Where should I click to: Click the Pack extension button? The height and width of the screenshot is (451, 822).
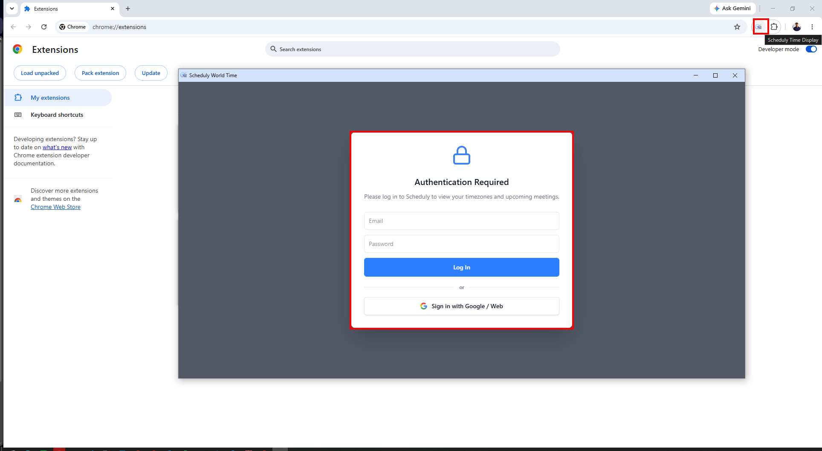pos(100,73)
